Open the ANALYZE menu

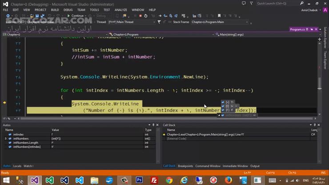point(120,10)
